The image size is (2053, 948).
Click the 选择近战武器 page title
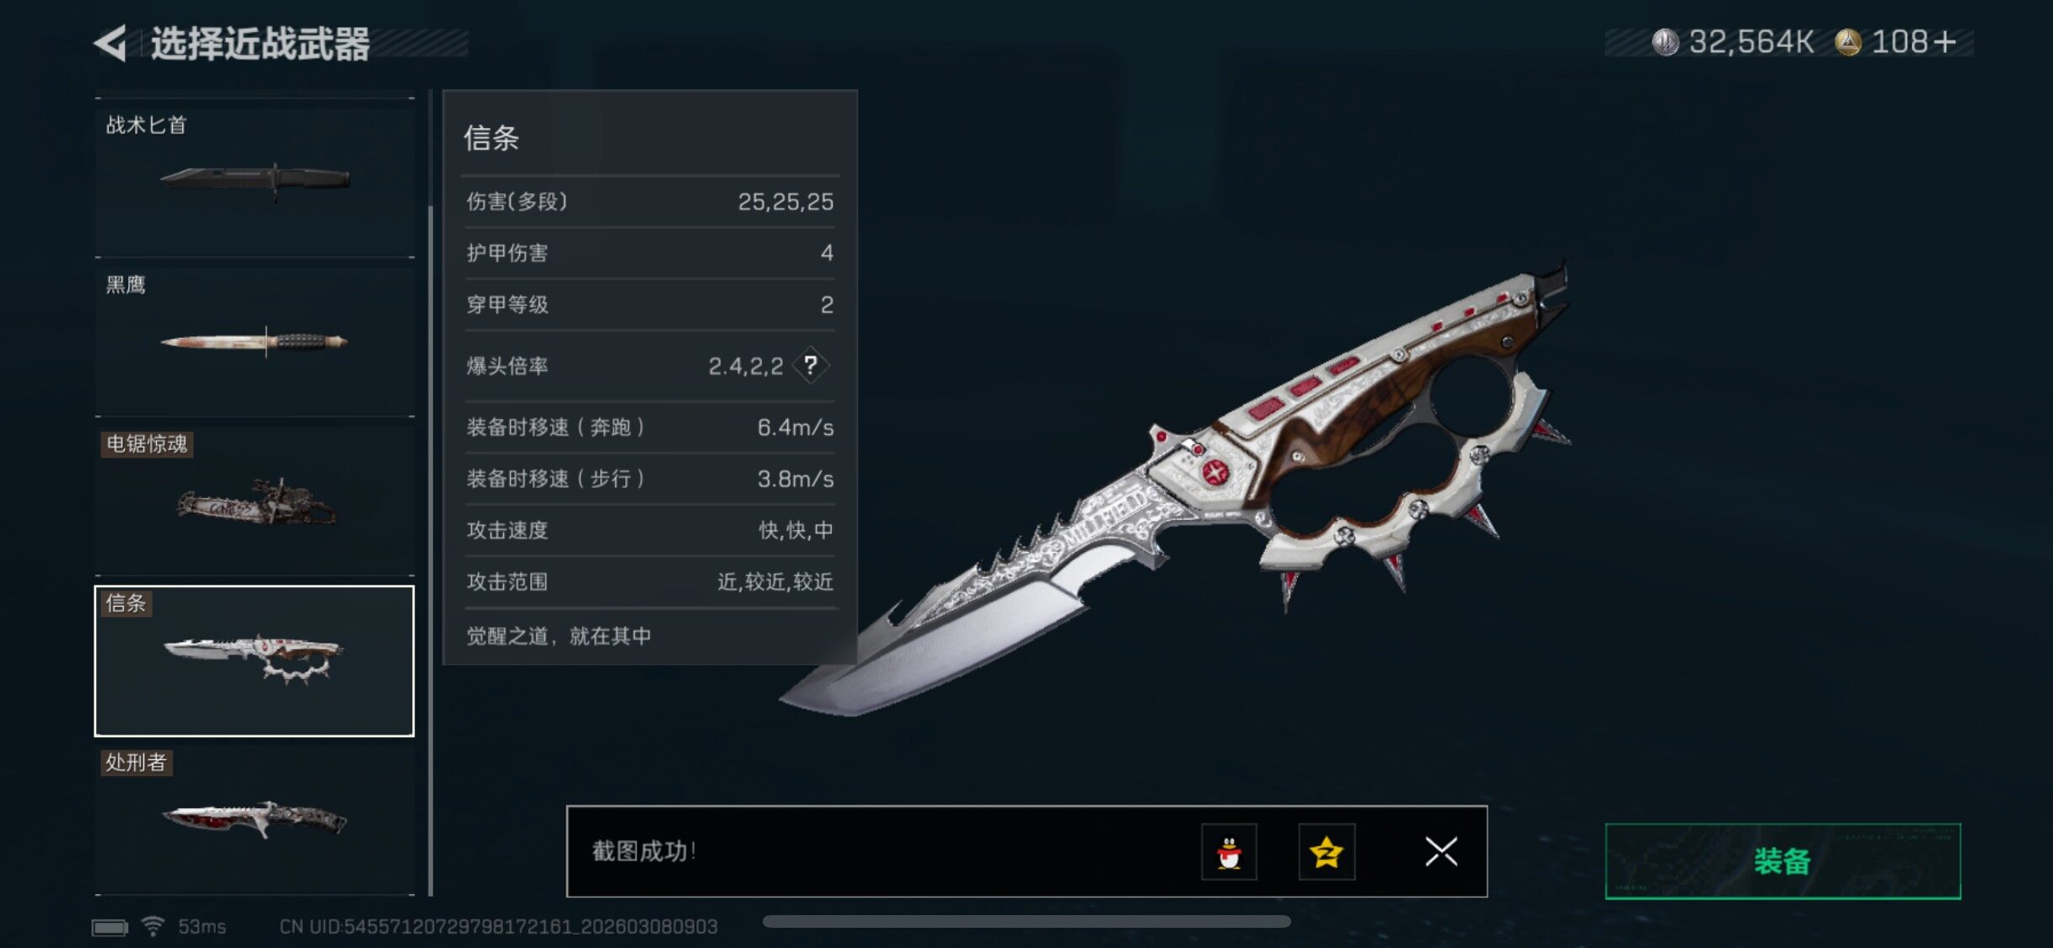tap(260, 44)
